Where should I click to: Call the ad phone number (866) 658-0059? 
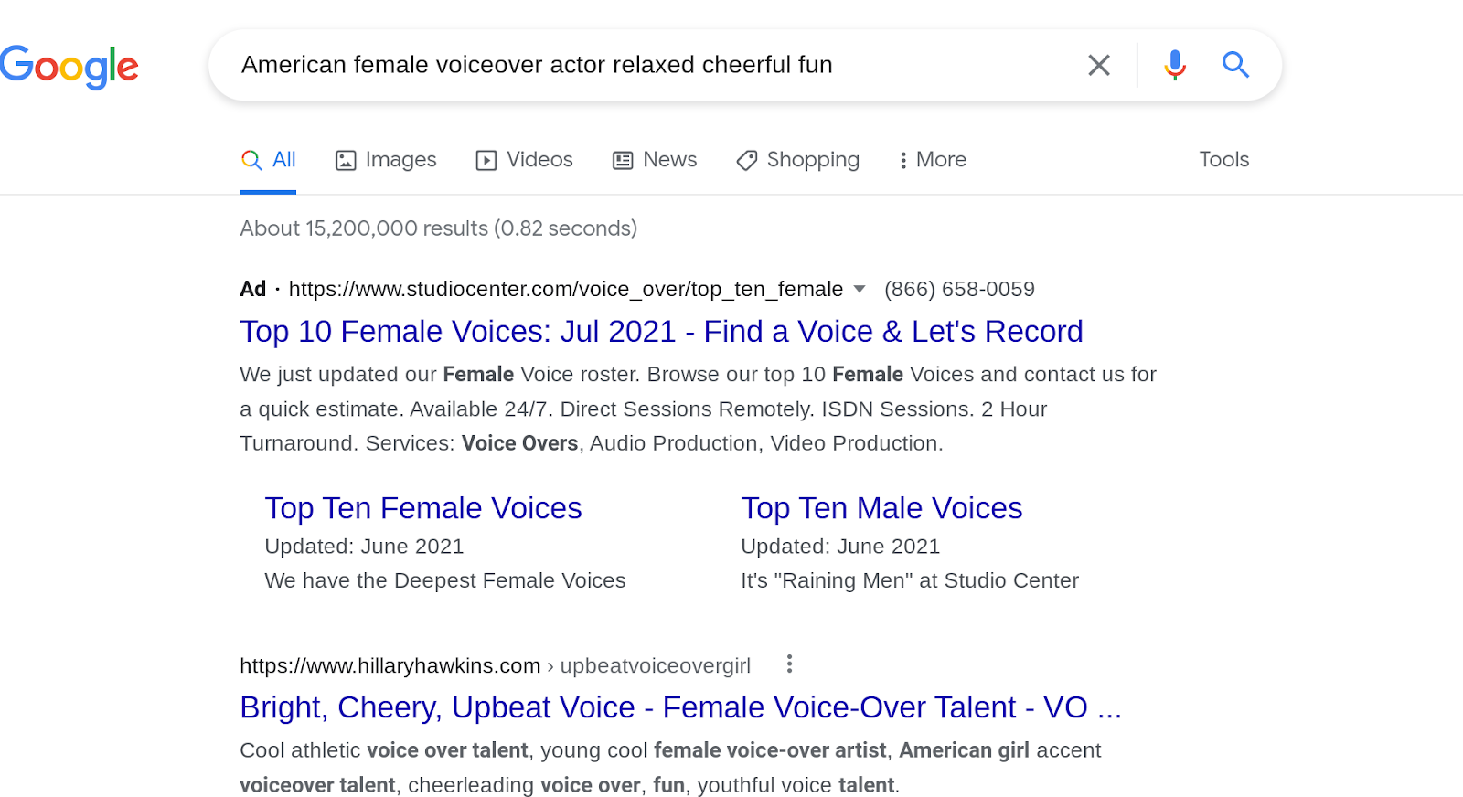[959, 290]
